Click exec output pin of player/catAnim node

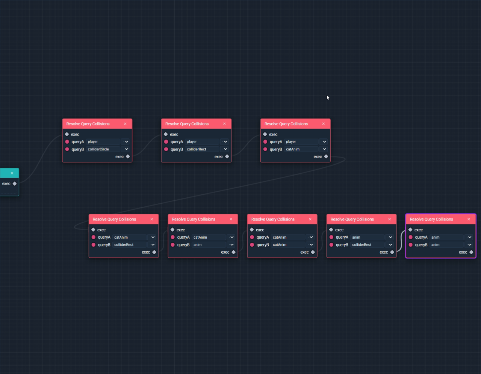[x=326, y=157]
